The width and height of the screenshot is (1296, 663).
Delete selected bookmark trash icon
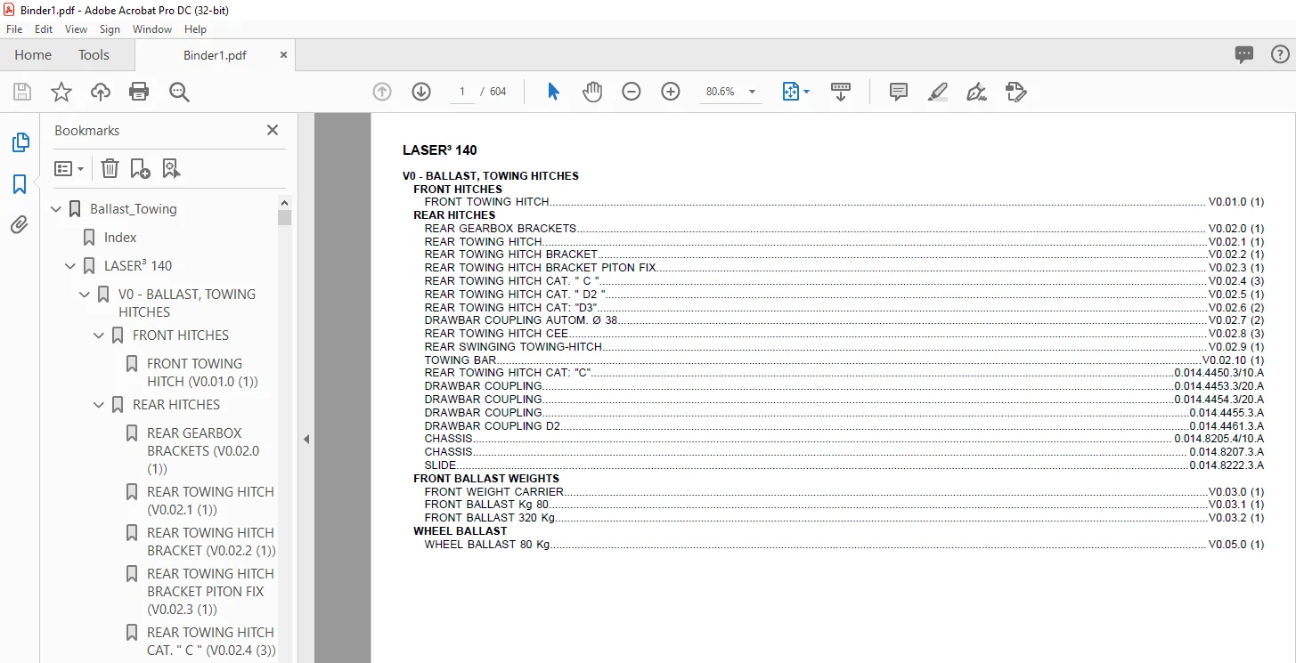(110, 168)
